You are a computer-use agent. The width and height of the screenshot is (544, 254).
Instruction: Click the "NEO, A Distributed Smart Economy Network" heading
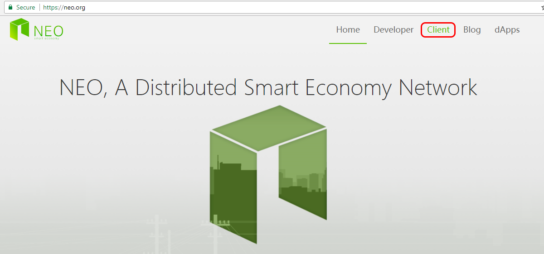[268, 87]
